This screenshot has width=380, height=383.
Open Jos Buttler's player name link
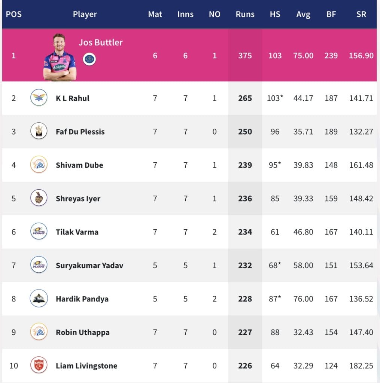tap(100, 42)
